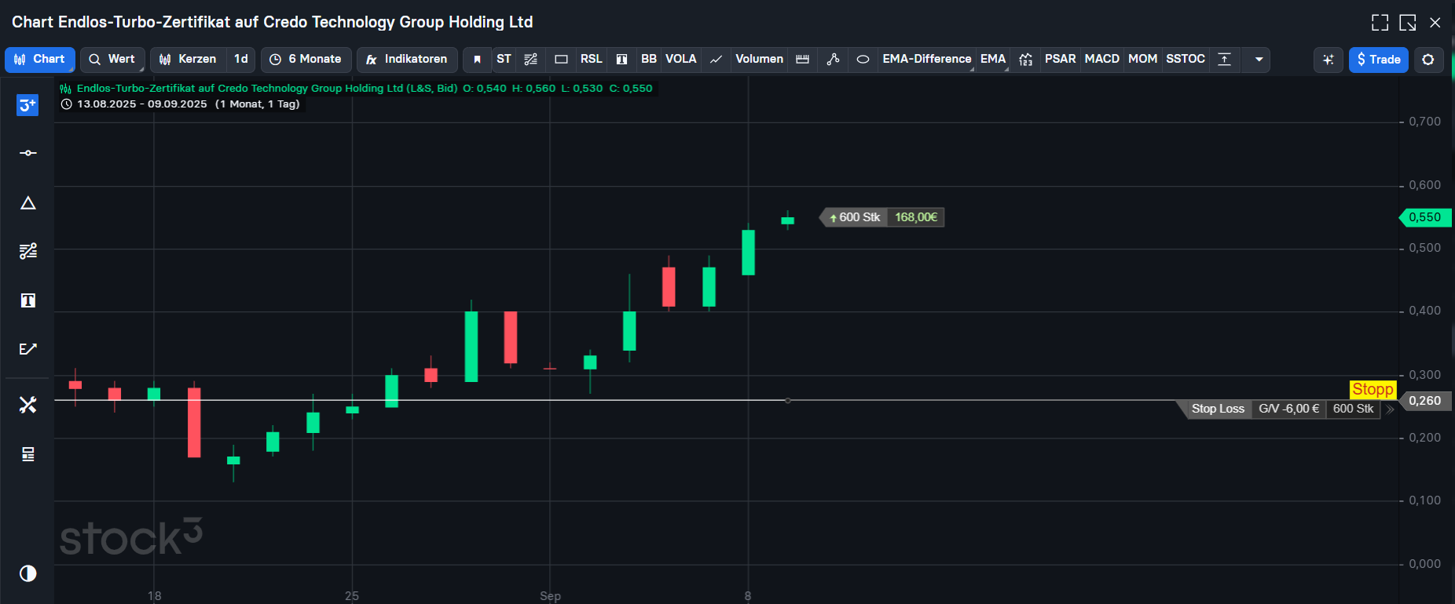The image size is (1455, 604).
Task: Open the Kerzen chart type dropdown
Action: click(188, 60)
